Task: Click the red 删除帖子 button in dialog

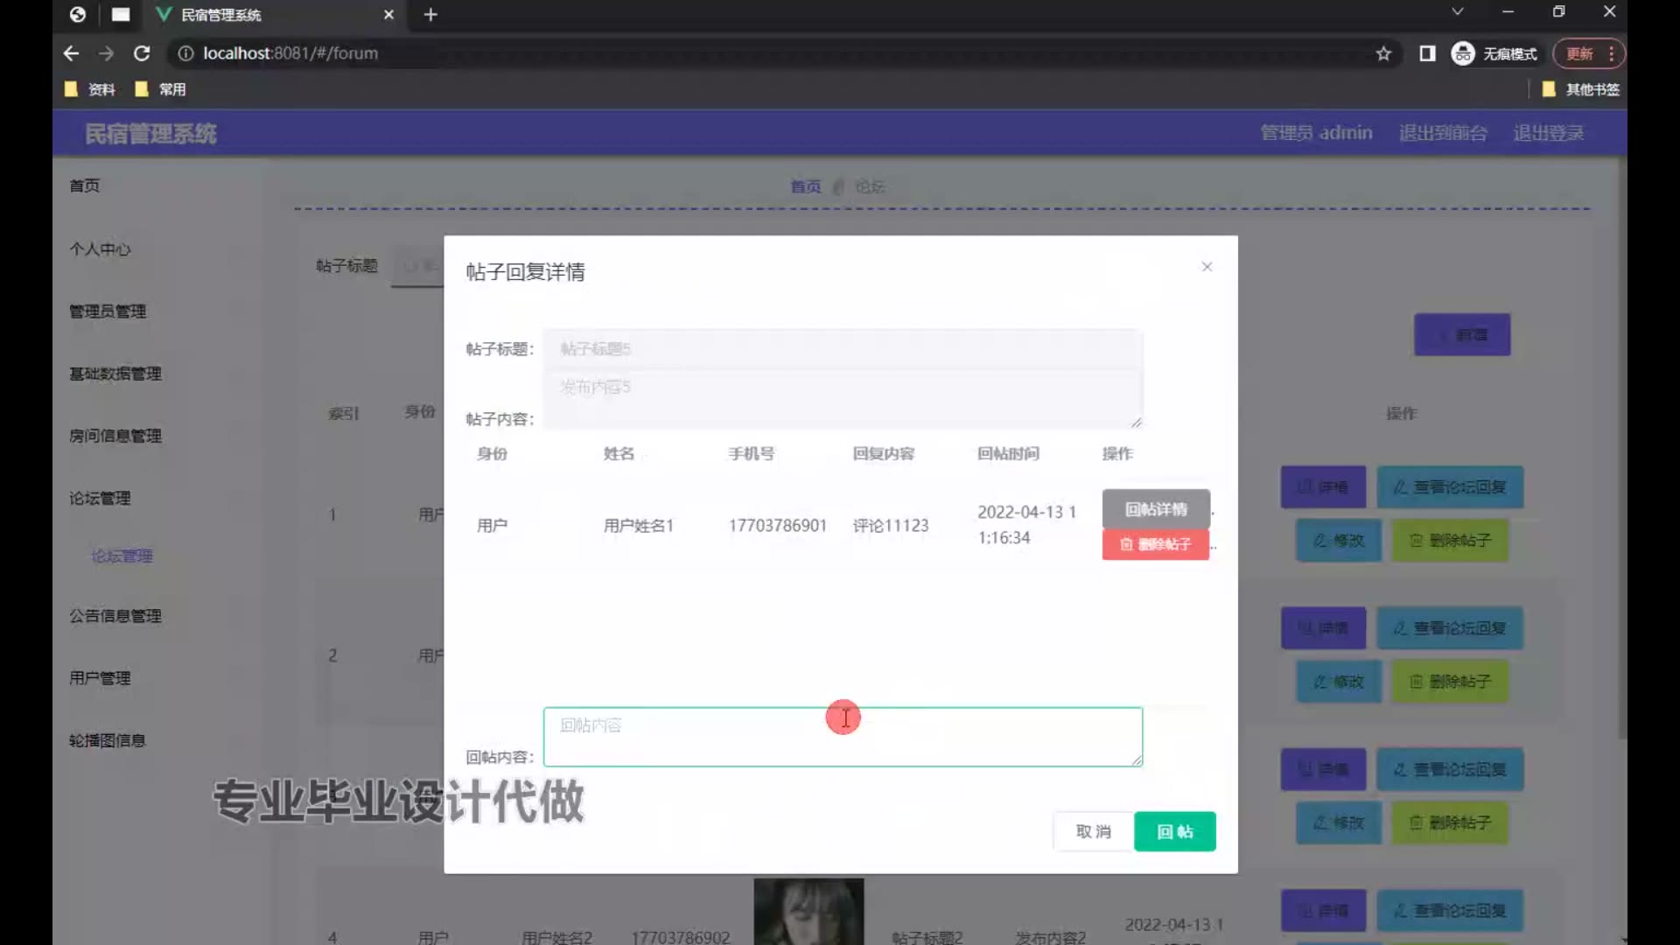Action: click(x=1155, y=544)
